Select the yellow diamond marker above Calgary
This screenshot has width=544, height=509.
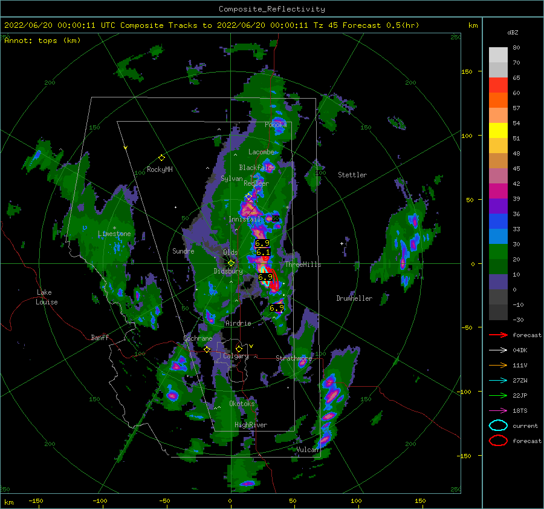[239, 349]
